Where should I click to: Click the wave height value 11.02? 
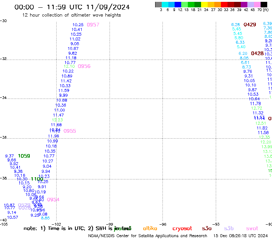point(75,39)
